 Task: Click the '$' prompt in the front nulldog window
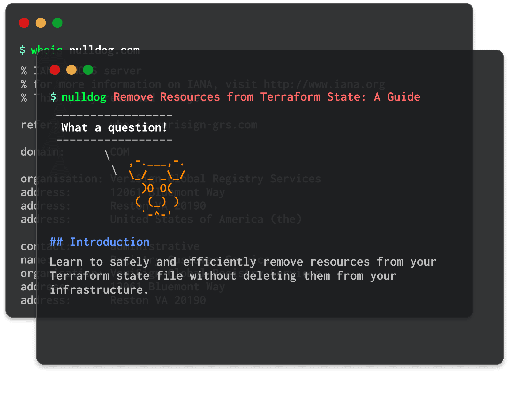53,97
